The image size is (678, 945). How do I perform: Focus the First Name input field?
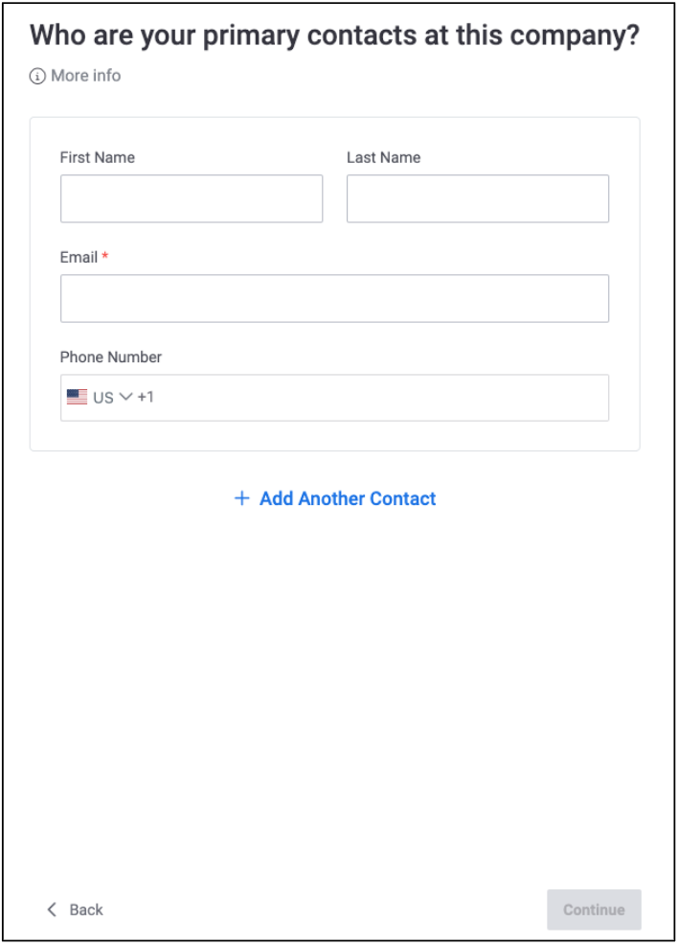pyautogui.click(x=192, y=198)
